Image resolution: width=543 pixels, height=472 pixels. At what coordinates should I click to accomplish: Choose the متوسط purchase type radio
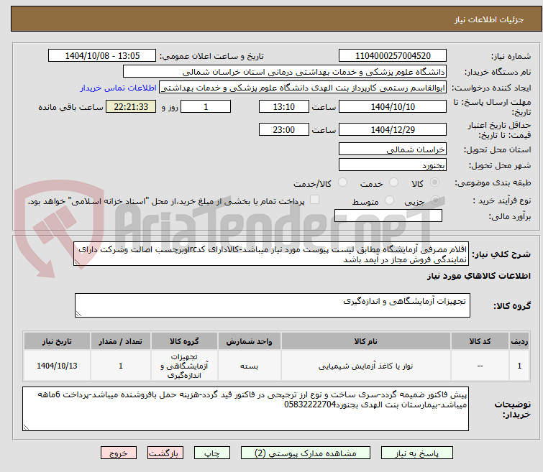(x=390, y=200)
